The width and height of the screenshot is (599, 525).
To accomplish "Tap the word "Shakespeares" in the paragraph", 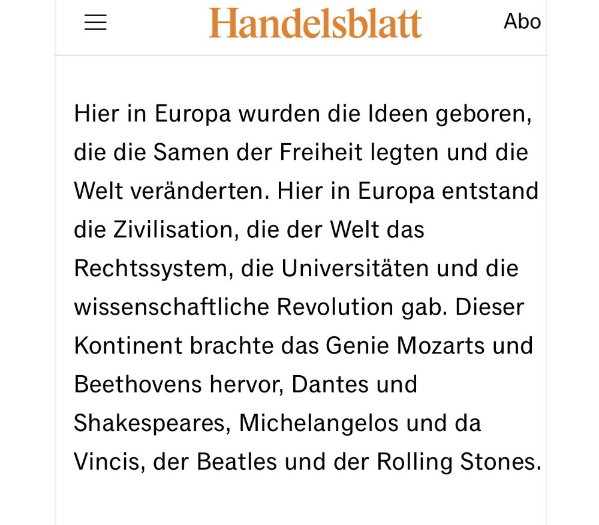I will [x=149, y=423].
